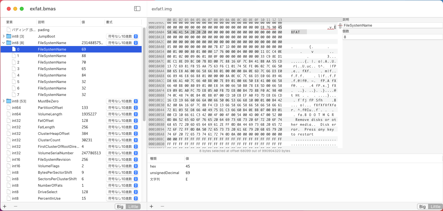
Task: Click the 文字列 row showing E
Action: (295, 179)
